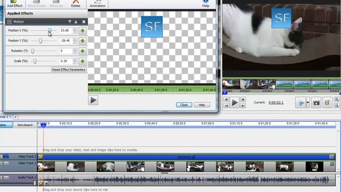Click the transition icon at end of Video Track 2
This screenshot has height=192, width=341.
[332, 157]
